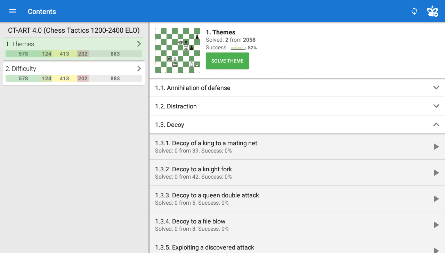Click the 124 segment in Themes bar

point(47,54)
